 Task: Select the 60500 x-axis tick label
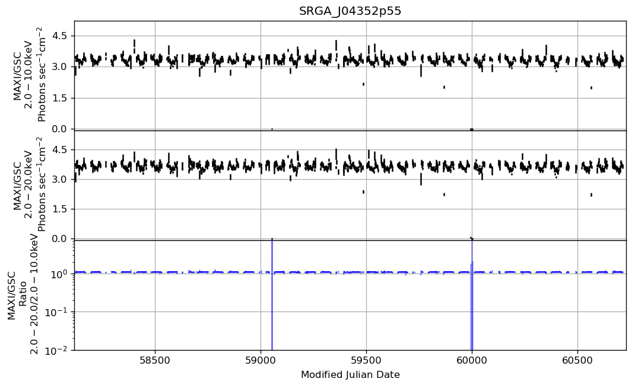tap(577, 360)
